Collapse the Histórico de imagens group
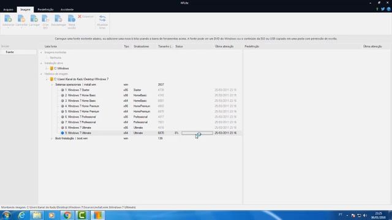Screen dimensions: 392x220 pyautogui.click(x=41, y=74)
